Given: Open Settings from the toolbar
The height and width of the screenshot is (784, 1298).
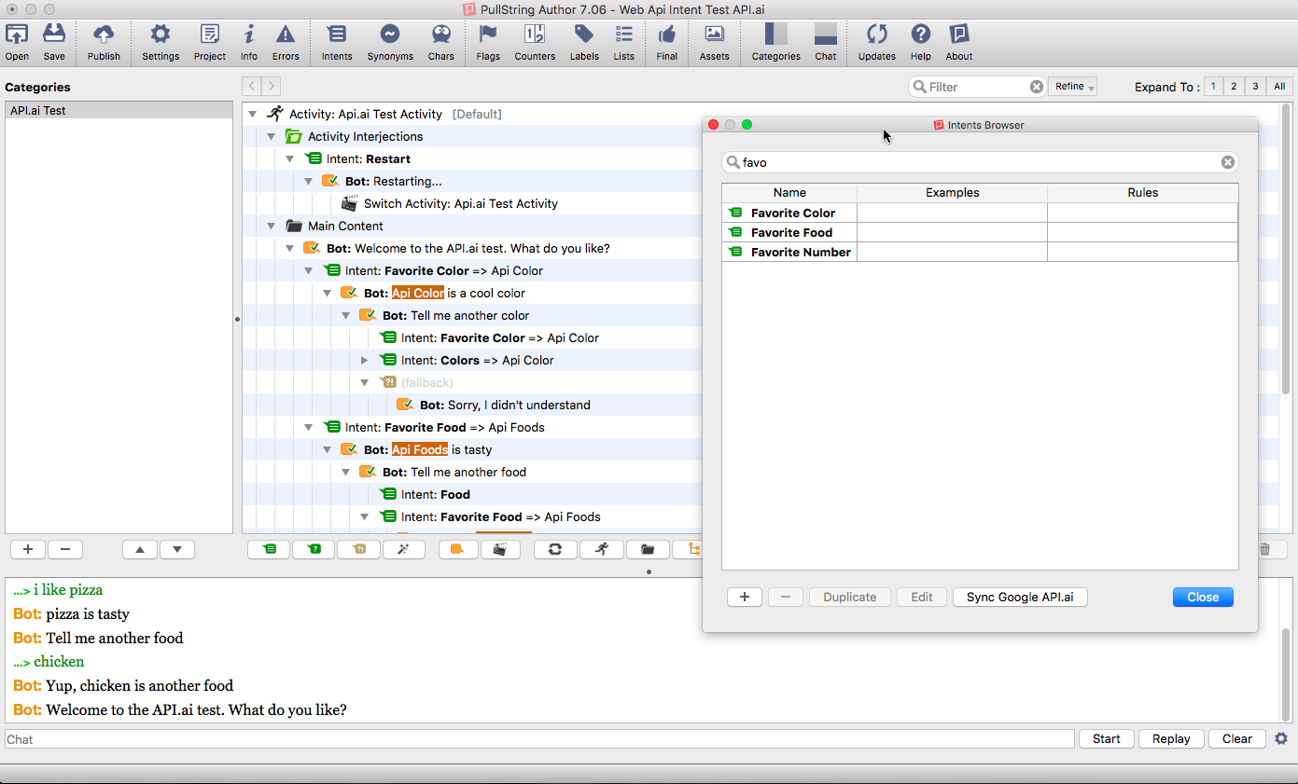Looking at the screenshot, I should point(161,41).
